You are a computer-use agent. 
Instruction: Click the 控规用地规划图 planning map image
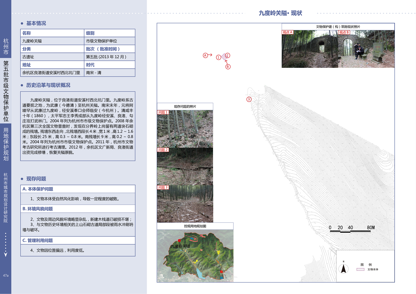195,256
